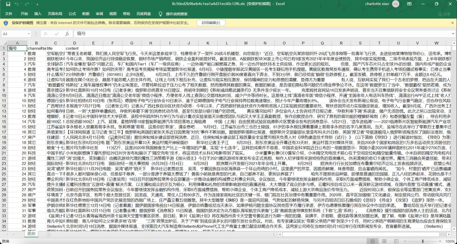Switch to Normal view icon
Screen dimensions: 457x244
point(373,241)
